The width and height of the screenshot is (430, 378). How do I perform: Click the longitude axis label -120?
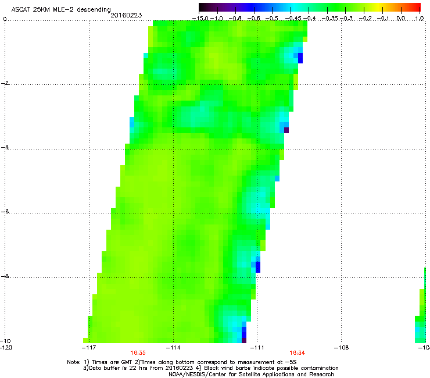pyautogui.click(x=6, y=347)
